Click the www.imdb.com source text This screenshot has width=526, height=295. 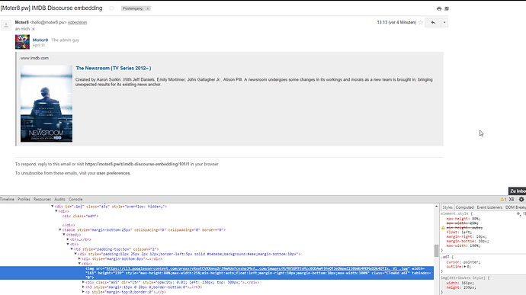(34, 58)
